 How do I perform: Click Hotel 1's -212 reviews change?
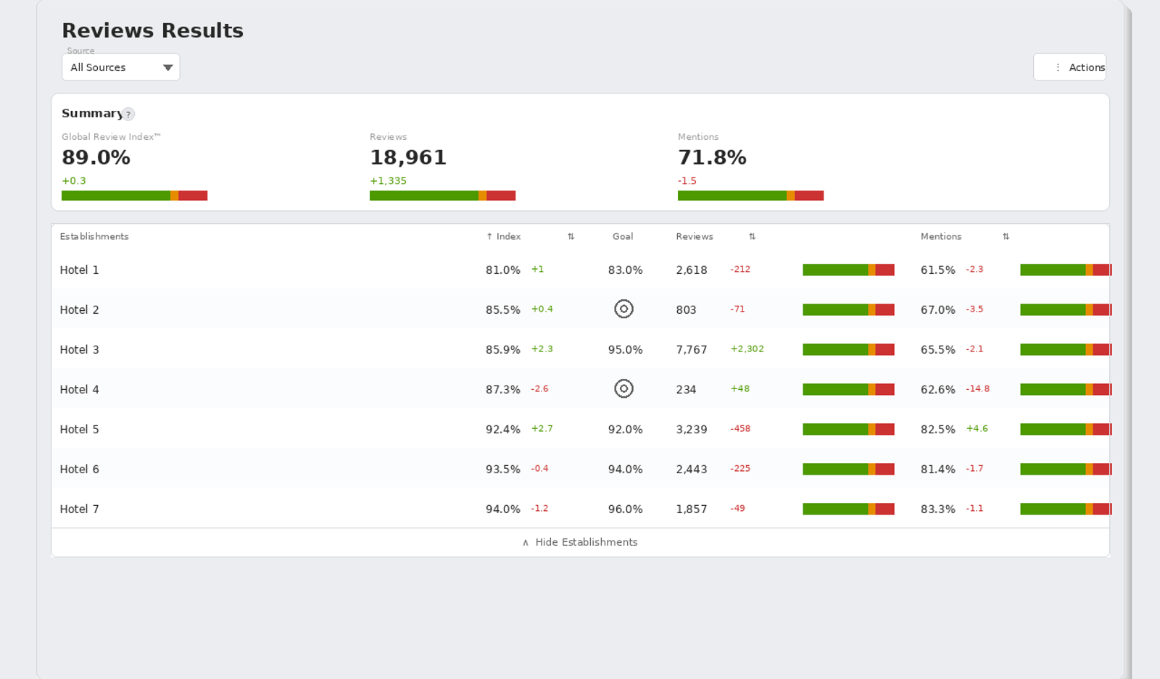click(740, 270)
